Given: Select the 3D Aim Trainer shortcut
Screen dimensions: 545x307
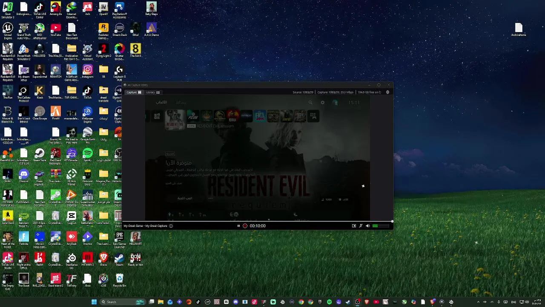Looking at the screenshot, I should pos(72,177).
